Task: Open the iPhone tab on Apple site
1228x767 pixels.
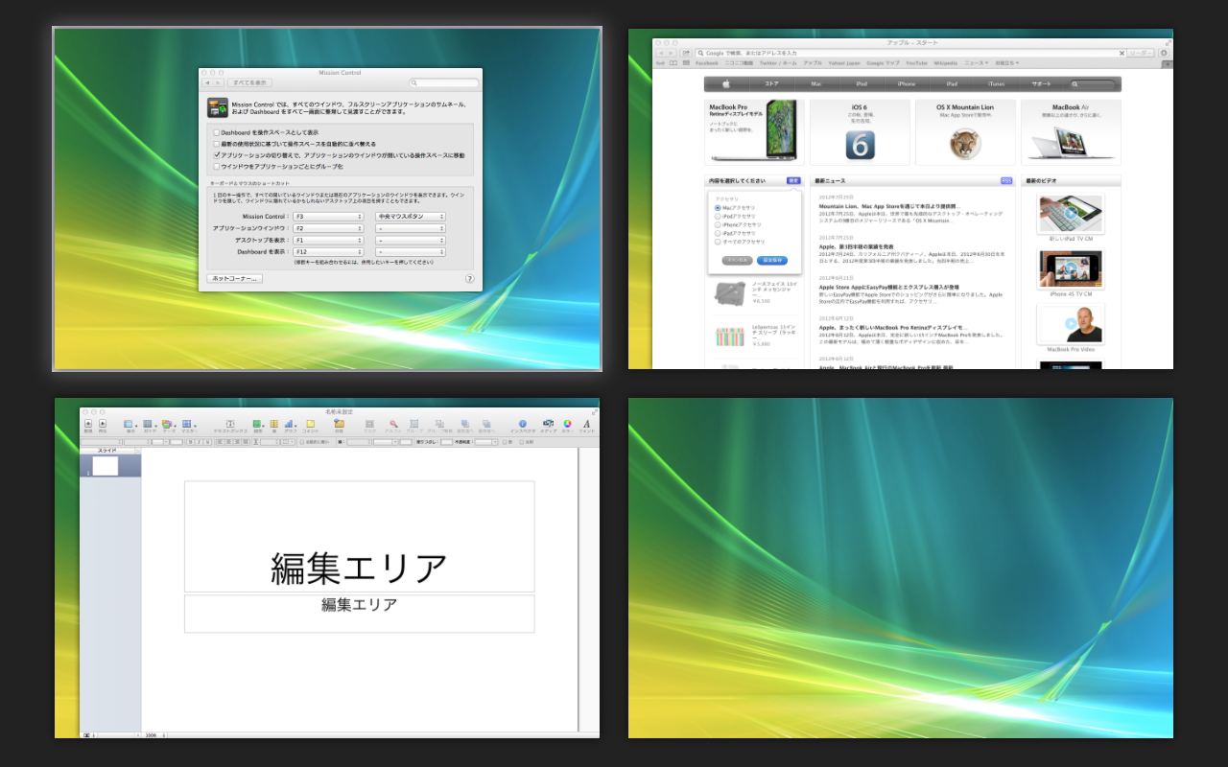Action: [906, 84]
